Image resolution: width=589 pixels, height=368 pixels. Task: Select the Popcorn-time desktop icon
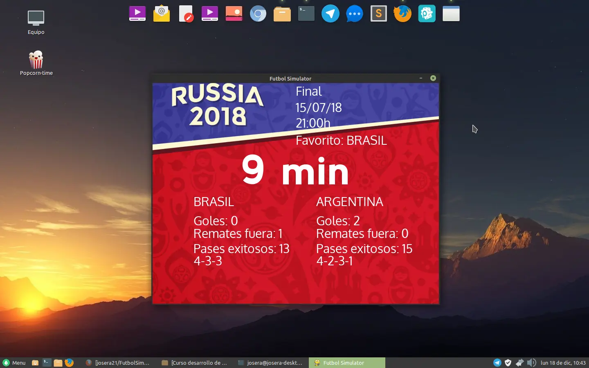[36, 63]
